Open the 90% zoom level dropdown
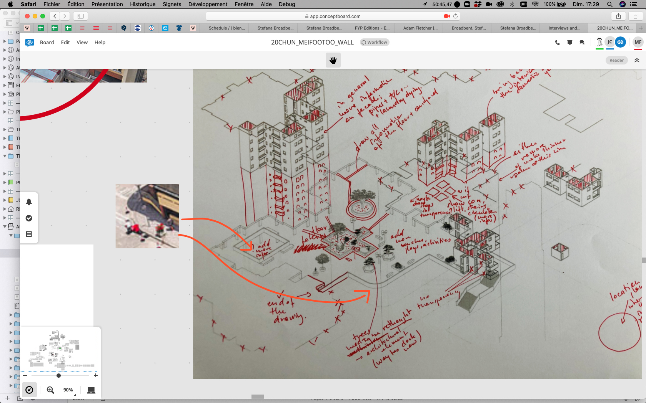 [x=68, y=390]
